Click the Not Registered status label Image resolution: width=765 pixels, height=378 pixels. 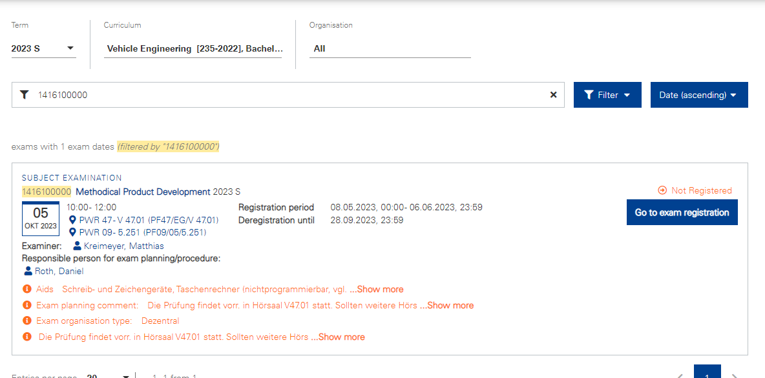tap(702, 190)
